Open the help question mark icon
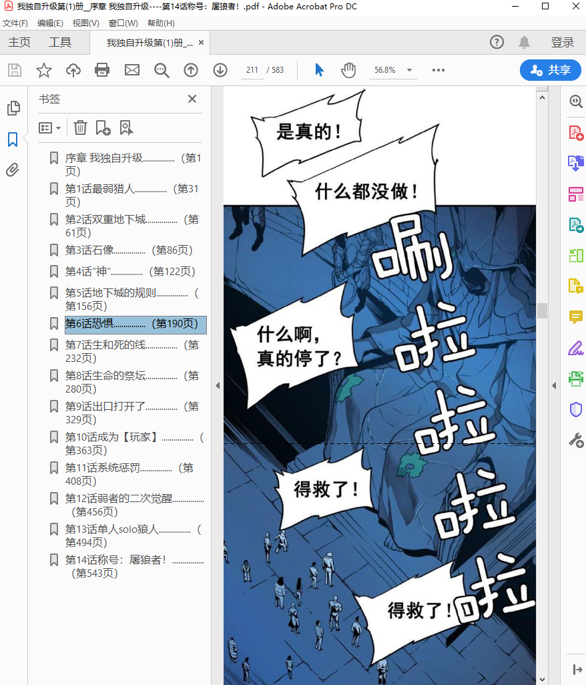 pyautogui.click(x=497, y=42)
